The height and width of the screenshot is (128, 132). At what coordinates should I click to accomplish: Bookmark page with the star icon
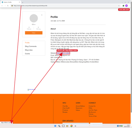coord(119,6)
